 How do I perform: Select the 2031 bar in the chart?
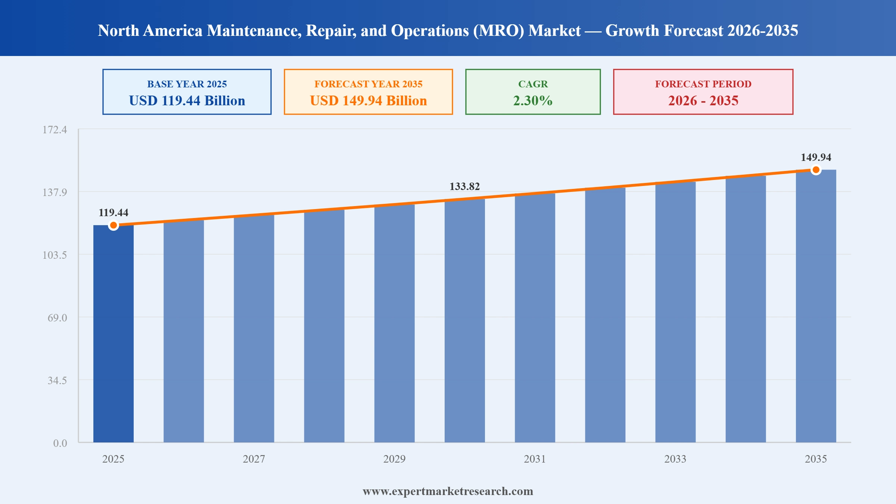tap(535, 318)
